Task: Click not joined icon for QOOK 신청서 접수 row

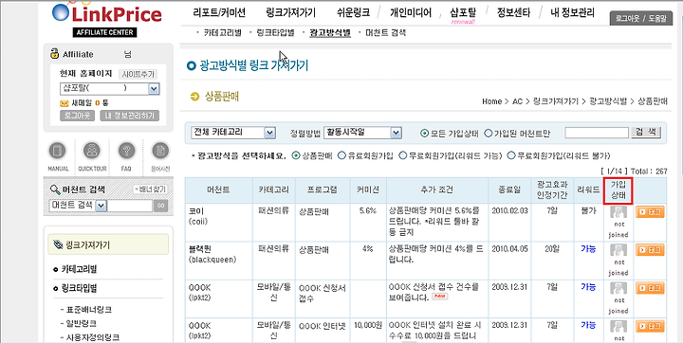Action: click(x=618, y=288)
